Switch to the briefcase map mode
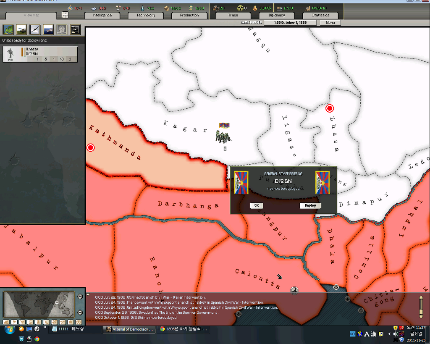Viewport: 430px width, 344px height. 71,322
